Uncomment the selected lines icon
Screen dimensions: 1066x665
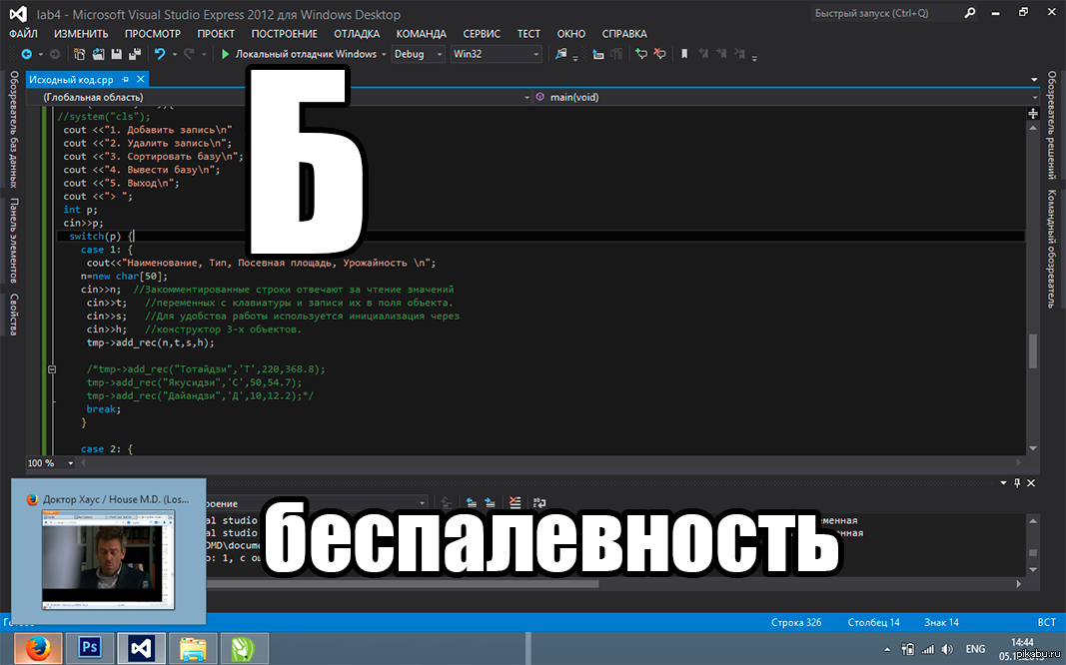(x=659, y=54)
